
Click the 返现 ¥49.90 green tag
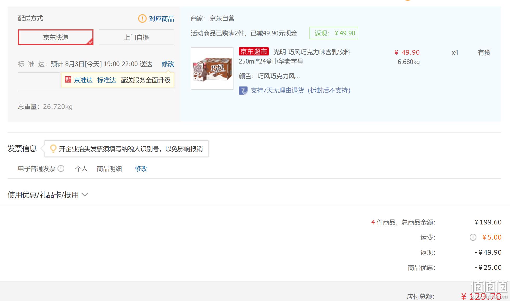coord(334,33)
